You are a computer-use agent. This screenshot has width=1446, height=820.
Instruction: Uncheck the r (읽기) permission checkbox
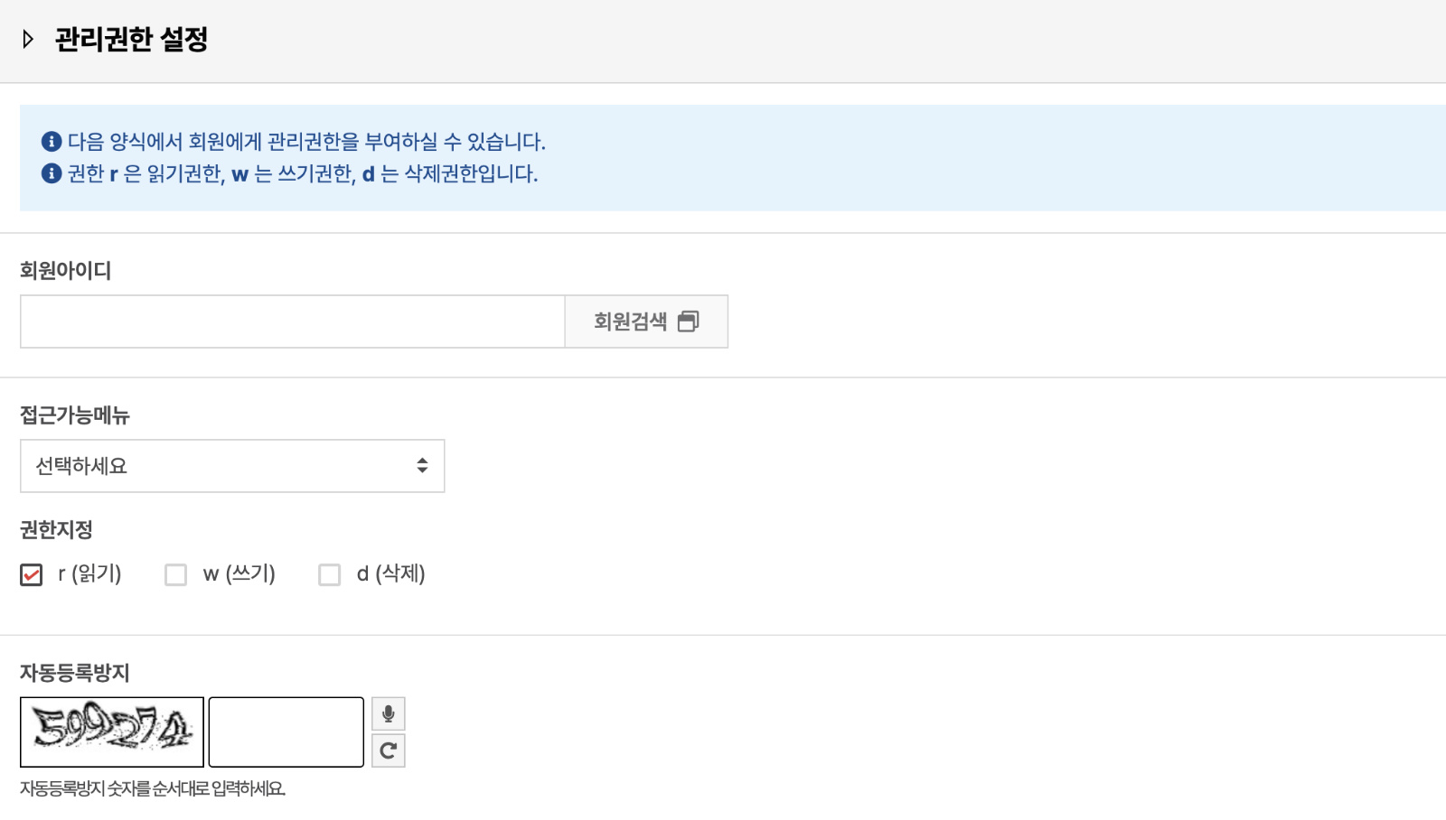32,574
